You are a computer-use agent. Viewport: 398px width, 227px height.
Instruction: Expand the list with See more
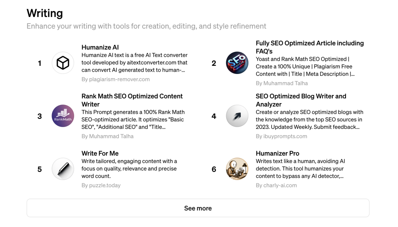click(198, 208)
